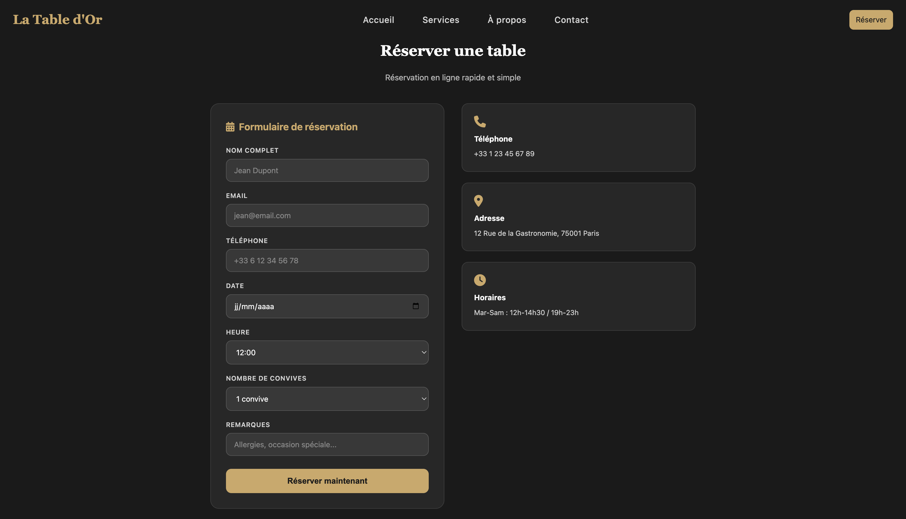Click into the Email field
This screenshot has height=519, width=906.
327,215
